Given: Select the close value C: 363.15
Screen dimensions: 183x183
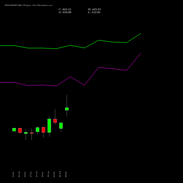Looking at the screenshot, I should (65, 10).
